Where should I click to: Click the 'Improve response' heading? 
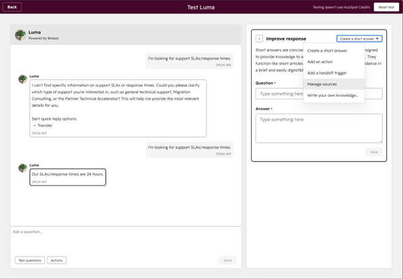tap(286, 38)
